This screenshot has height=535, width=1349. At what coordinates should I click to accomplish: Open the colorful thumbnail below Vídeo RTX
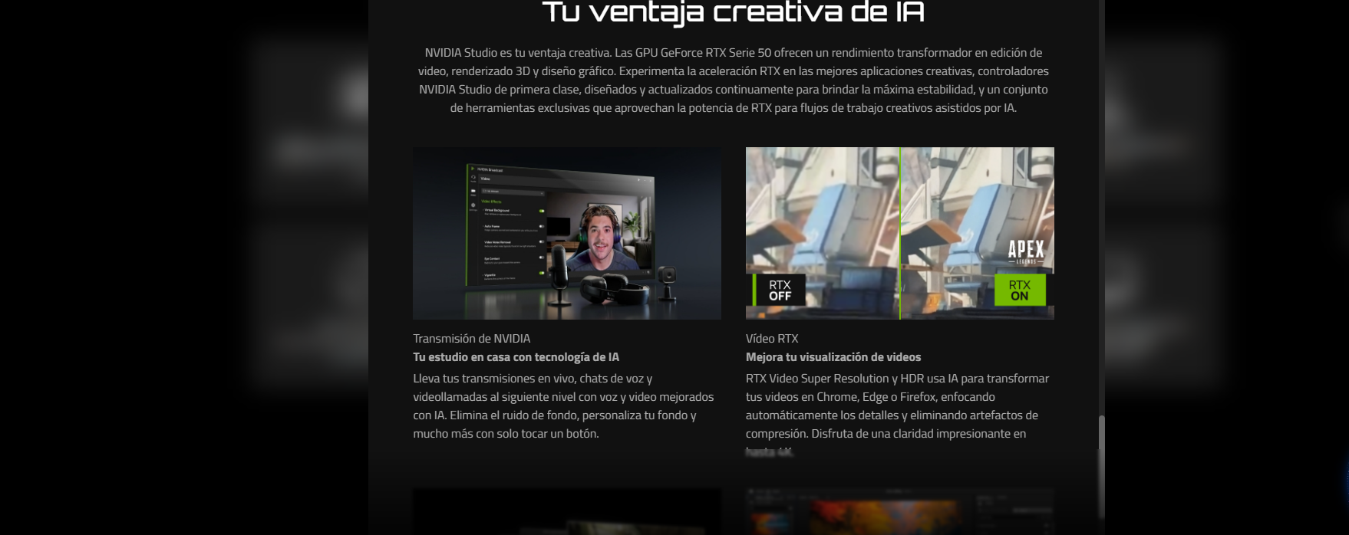tap(899, 511)
